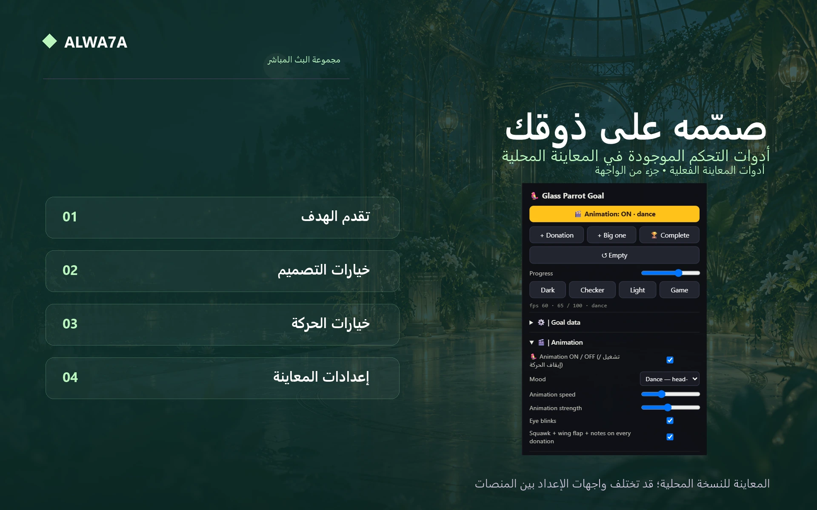Screen dimensions: 817x510
Task: Select the 03 خيارات الحركة item
Action: tap(223, 325)
